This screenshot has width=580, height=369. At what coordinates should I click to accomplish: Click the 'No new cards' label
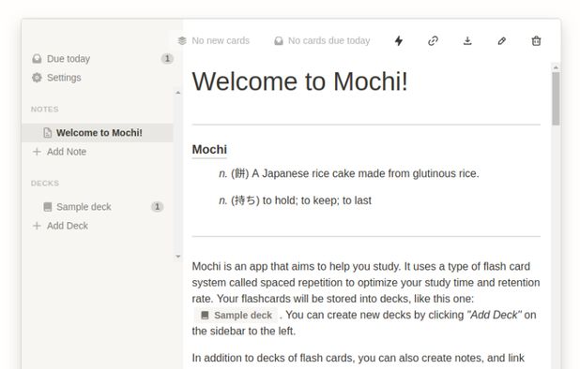(221, 40)
